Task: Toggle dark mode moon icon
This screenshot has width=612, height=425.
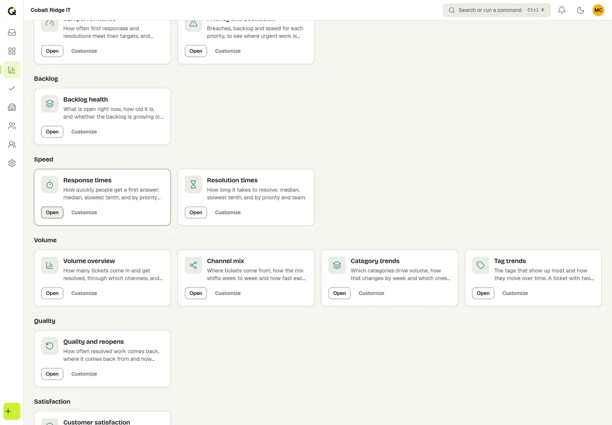Action: pyautogui.click(x=580, y=10)
